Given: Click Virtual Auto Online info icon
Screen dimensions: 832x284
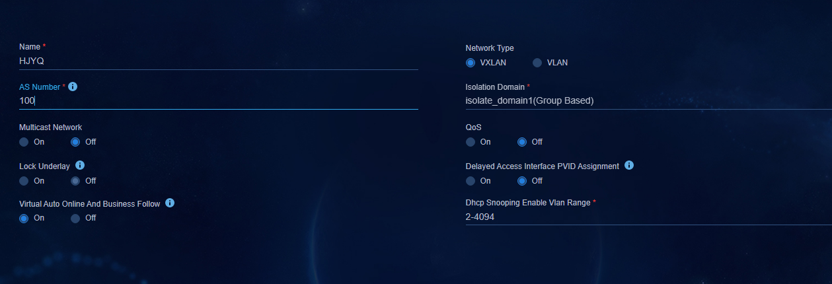Looking at the screenshot, I should click(170, 203).
